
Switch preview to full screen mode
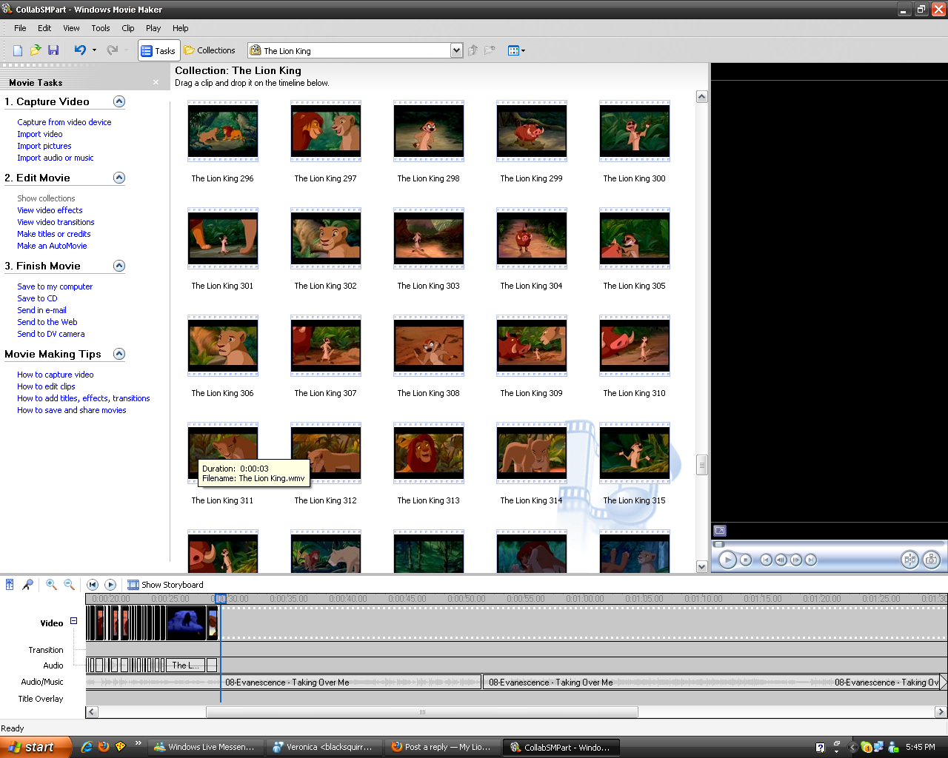click(x=720, y=531)
